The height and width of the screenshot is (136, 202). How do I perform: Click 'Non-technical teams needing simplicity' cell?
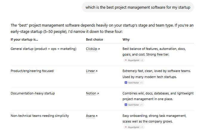[40, 116]
